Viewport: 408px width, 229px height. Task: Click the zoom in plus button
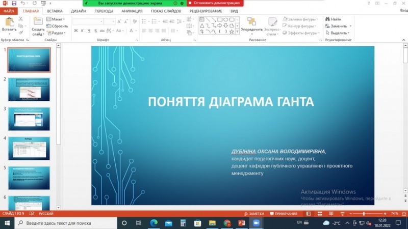pyautogui.click(x=385, y=214)
